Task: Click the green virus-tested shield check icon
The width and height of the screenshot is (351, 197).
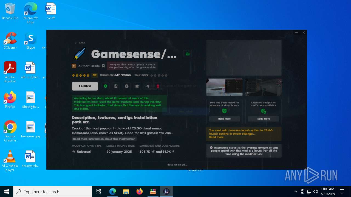Action: pos(224,111)
